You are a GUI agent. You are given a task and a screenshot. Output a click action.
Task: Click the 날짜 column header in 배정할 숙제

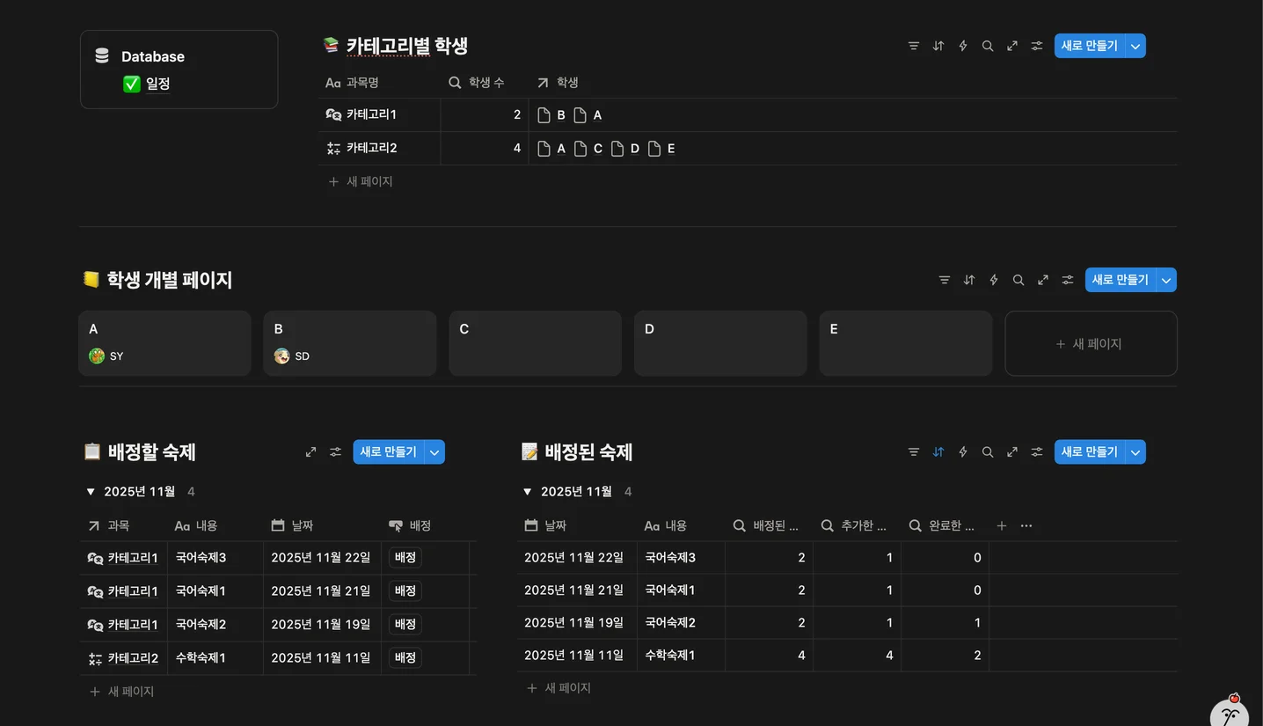point(302,525)
